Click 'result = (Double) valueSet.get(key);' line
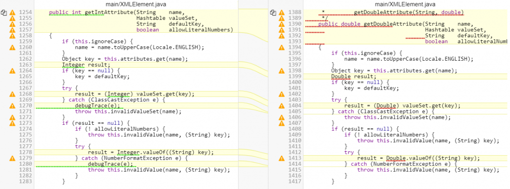This screenshot has height=189, width=510. tap(402, 106)
